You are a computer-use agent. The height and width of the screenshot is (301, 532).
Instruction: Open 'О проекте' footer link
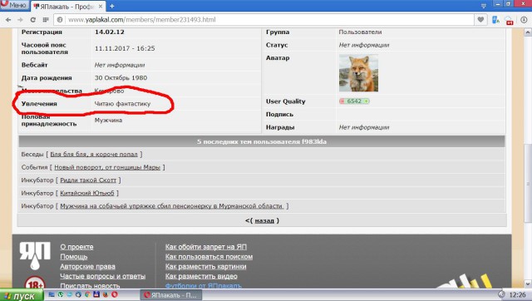76,247
